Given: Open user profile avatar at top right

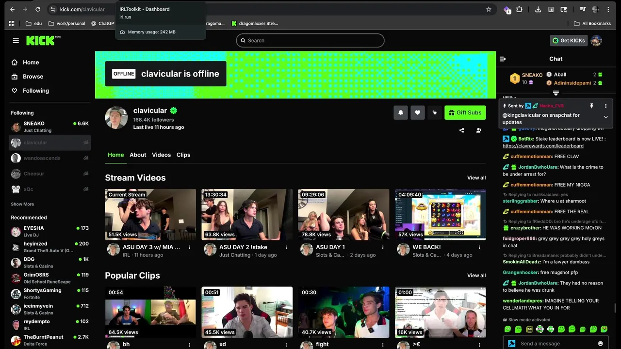Looking at the screenshot, I should point(596,40).
